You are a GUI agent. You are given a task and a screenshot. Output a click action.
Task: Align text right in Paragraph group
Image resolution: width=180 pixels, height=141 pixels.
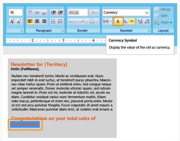coord(44,21)
